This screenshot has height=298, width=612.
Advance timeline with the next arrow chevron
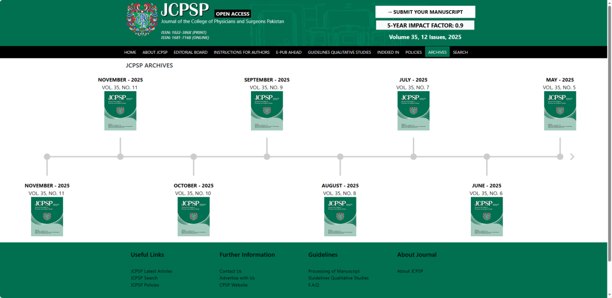572,157
